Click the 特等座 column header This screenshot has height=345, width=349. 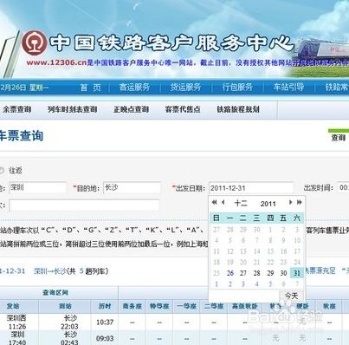pos(159,306)
